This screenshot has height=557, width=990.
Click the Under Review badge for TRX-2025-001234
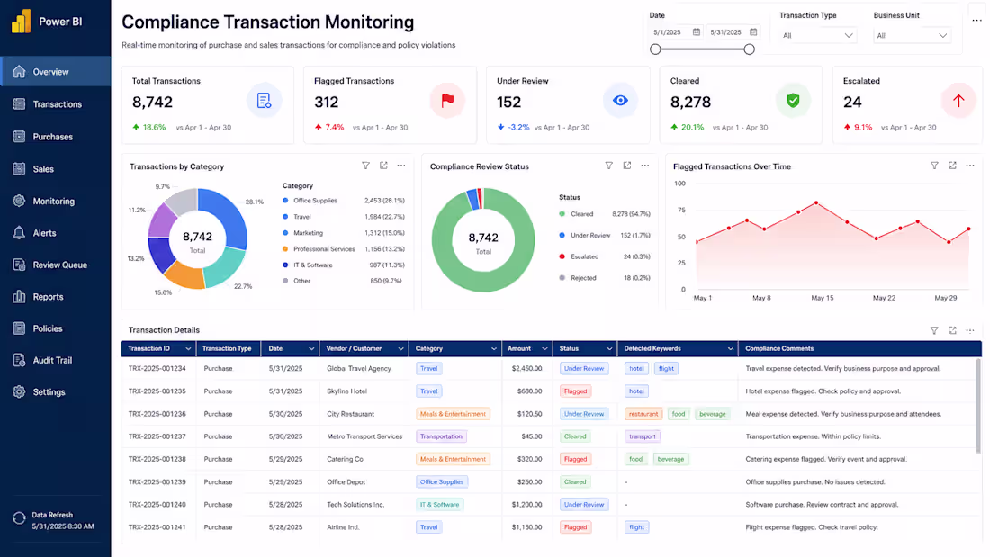coord(584,368)
